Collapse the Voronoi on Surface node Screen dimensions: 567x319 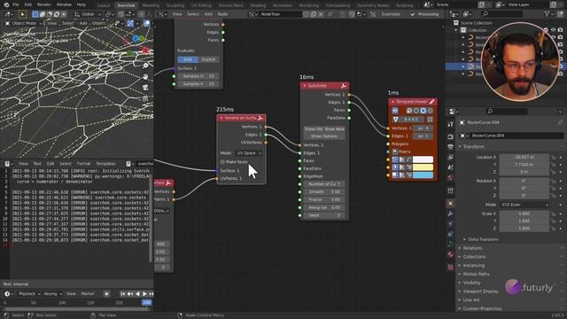[x=221, y=118]
